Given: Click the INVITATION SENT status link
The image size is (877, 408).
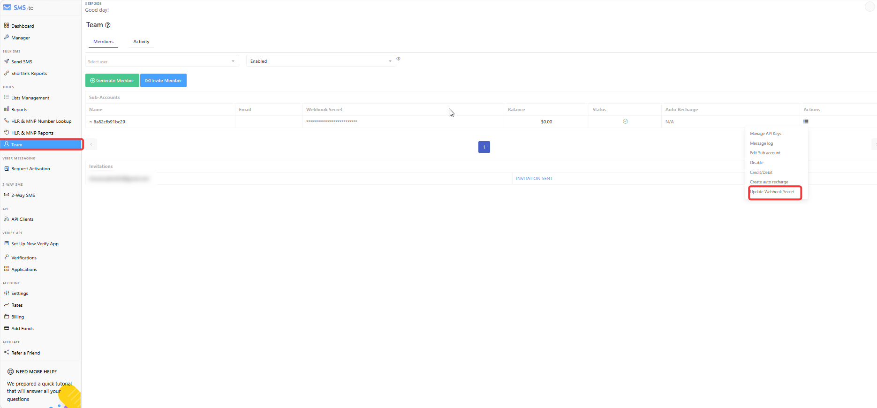Looking at the screenshot, I should (x=534, y=179).
